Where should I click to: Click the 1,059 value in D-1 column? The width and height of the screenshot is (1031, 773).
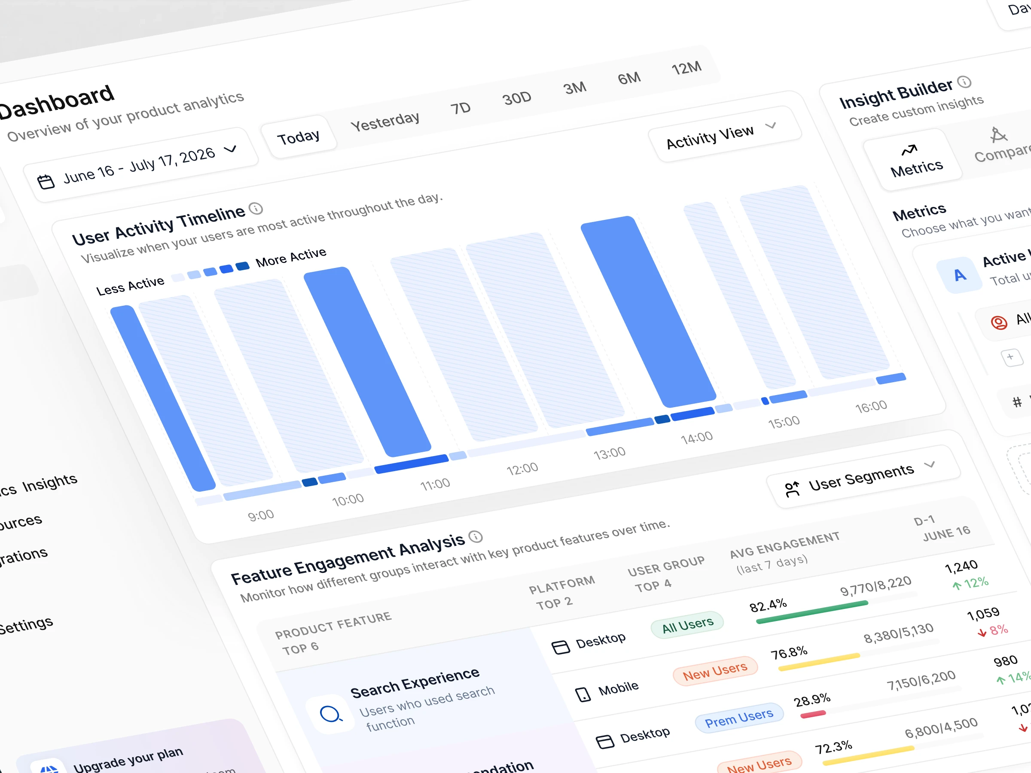[x=983, y=614]
